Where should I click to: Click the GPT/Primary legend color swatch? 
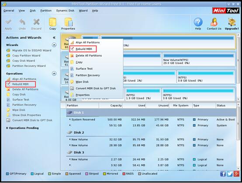7,174
